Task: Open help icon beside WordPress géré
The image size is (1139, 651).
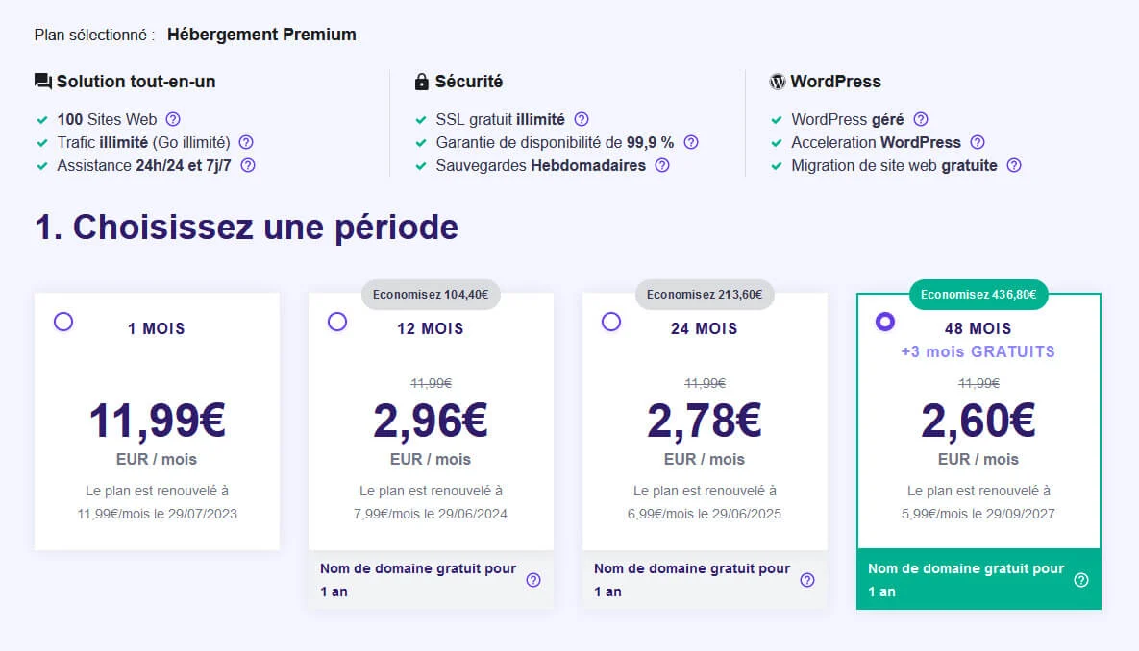Action: coord(921,119)
